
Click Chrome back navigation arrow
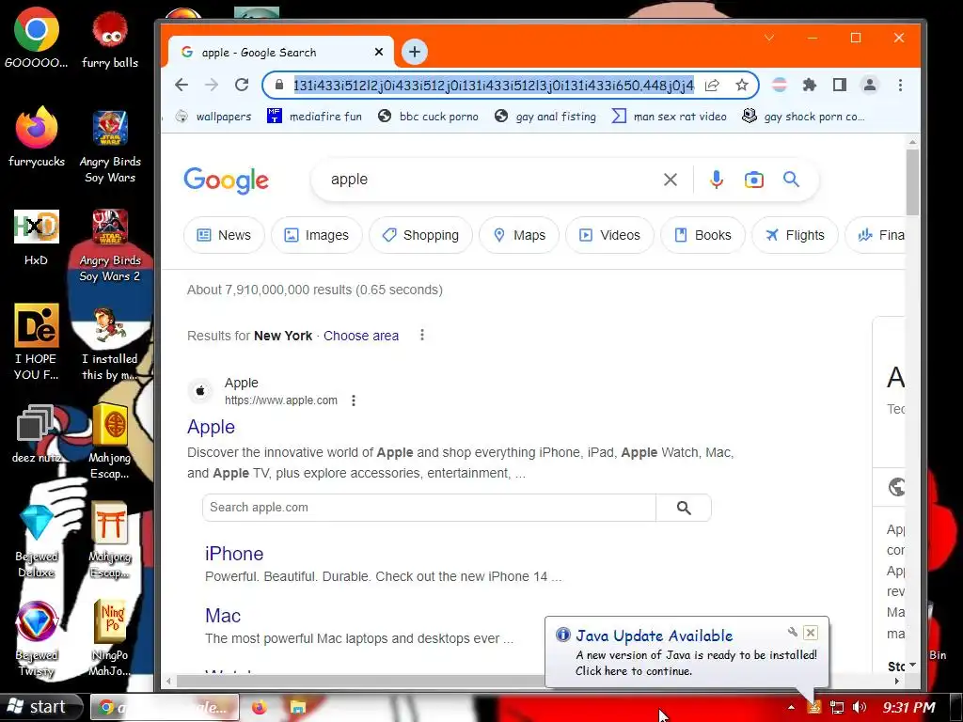(182, 85)
